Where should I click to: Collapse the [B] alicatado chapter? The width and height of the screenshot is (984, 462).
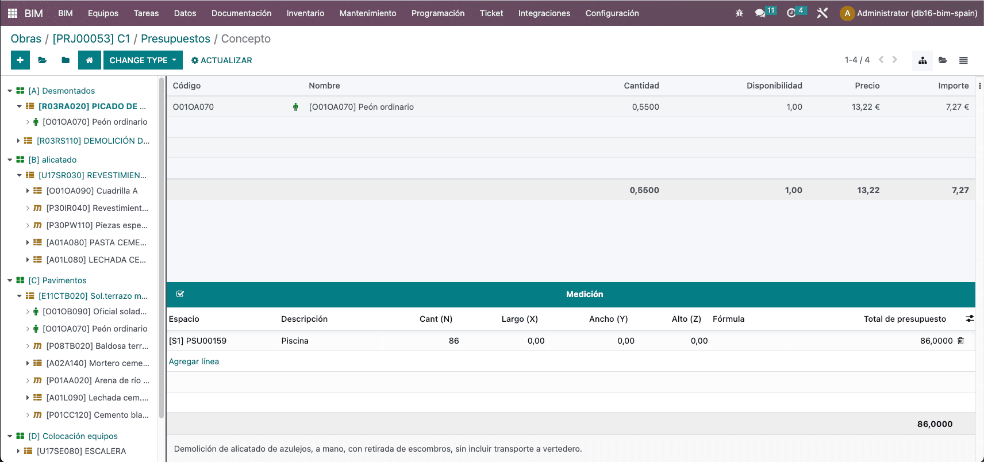pyautogui.click(x=10, y=160)
